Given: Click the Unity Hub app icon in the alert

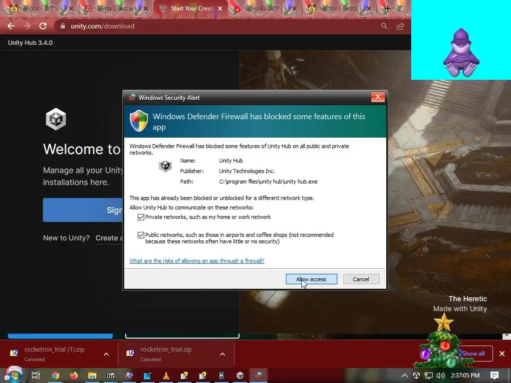Looking at the screenshot, I should pos(165,166).
